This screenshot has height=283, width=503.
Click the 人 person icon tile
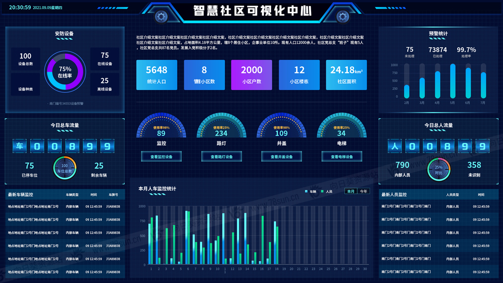point(394,146)
